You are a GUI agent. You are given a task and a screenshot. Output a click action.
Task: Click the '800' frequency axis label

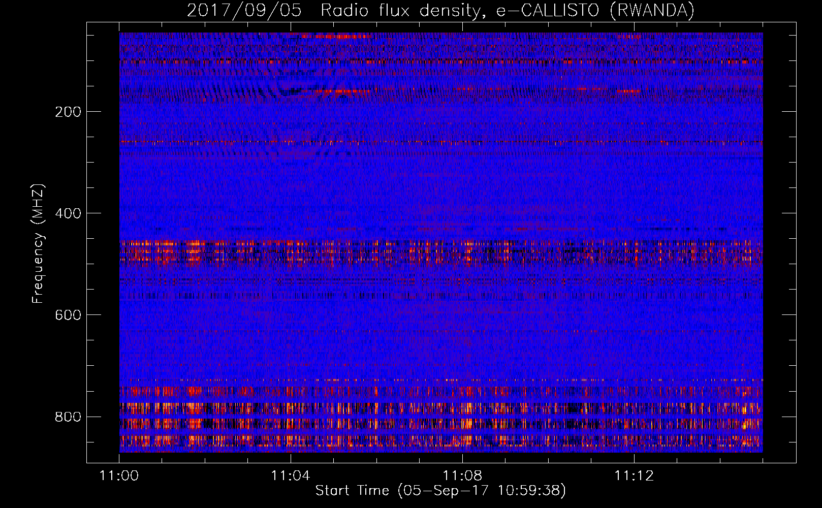pyautogui.click(x=68, y=417)
